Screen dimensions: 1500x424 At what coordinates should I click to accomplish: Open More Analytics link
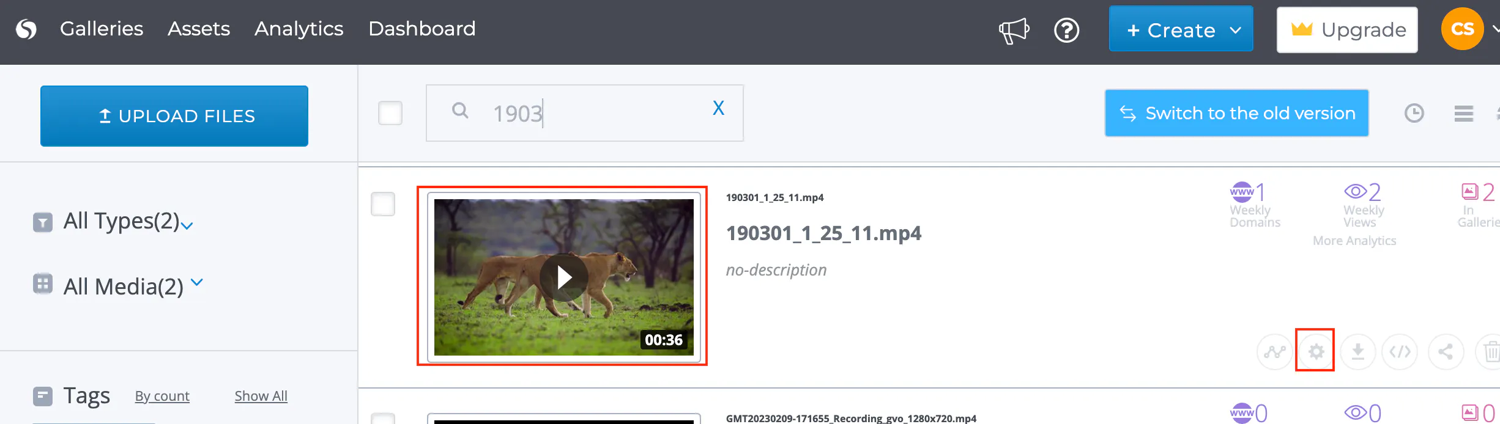click(1354, 241)
